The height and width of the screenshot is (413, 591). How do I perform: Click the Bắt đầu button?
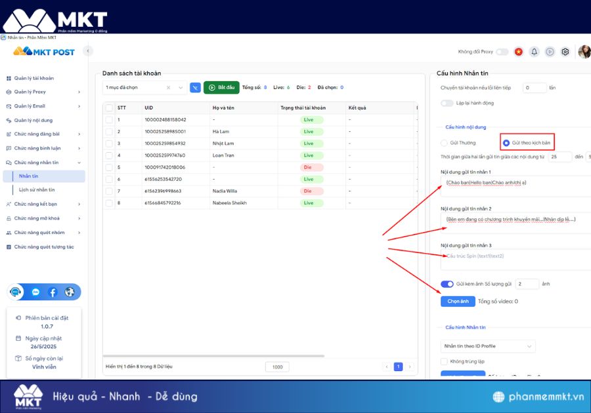[221, 87]
